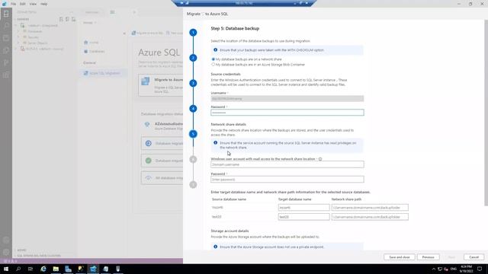Click the Previous button
Viewport: 488px width, 274px height.
tap(429, 257)
